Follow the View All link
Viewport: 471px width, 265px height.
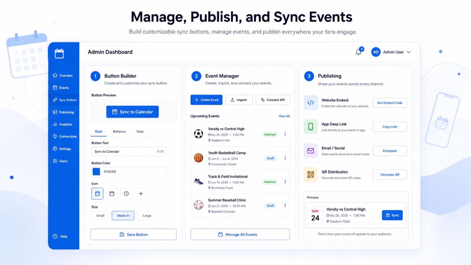tap(284, 116)
